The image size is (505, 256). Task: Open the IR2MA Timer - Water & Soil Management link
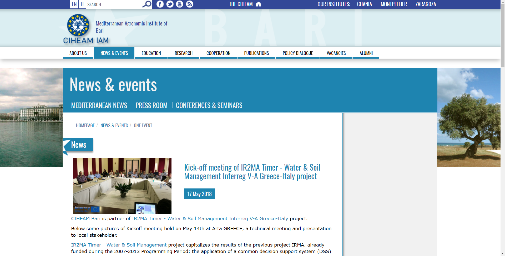[119, 245]
